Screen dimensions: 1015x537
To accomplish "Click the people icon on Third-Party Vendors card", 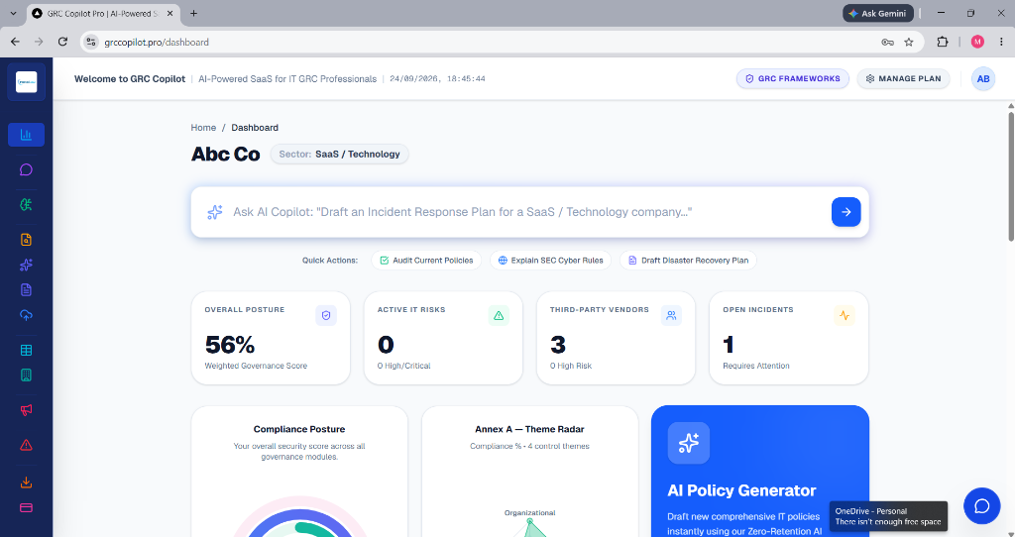I will (671, 316).
